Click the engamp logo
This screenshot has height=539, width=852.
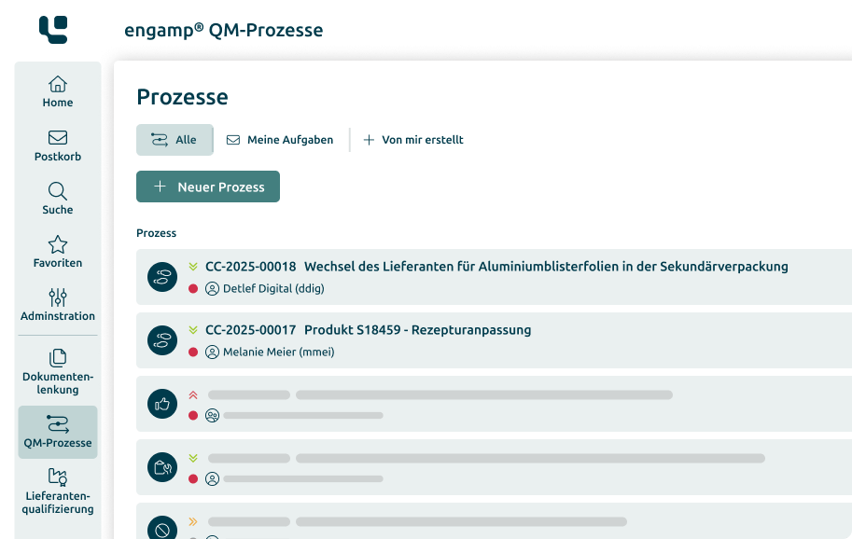[x=53, y=30]
